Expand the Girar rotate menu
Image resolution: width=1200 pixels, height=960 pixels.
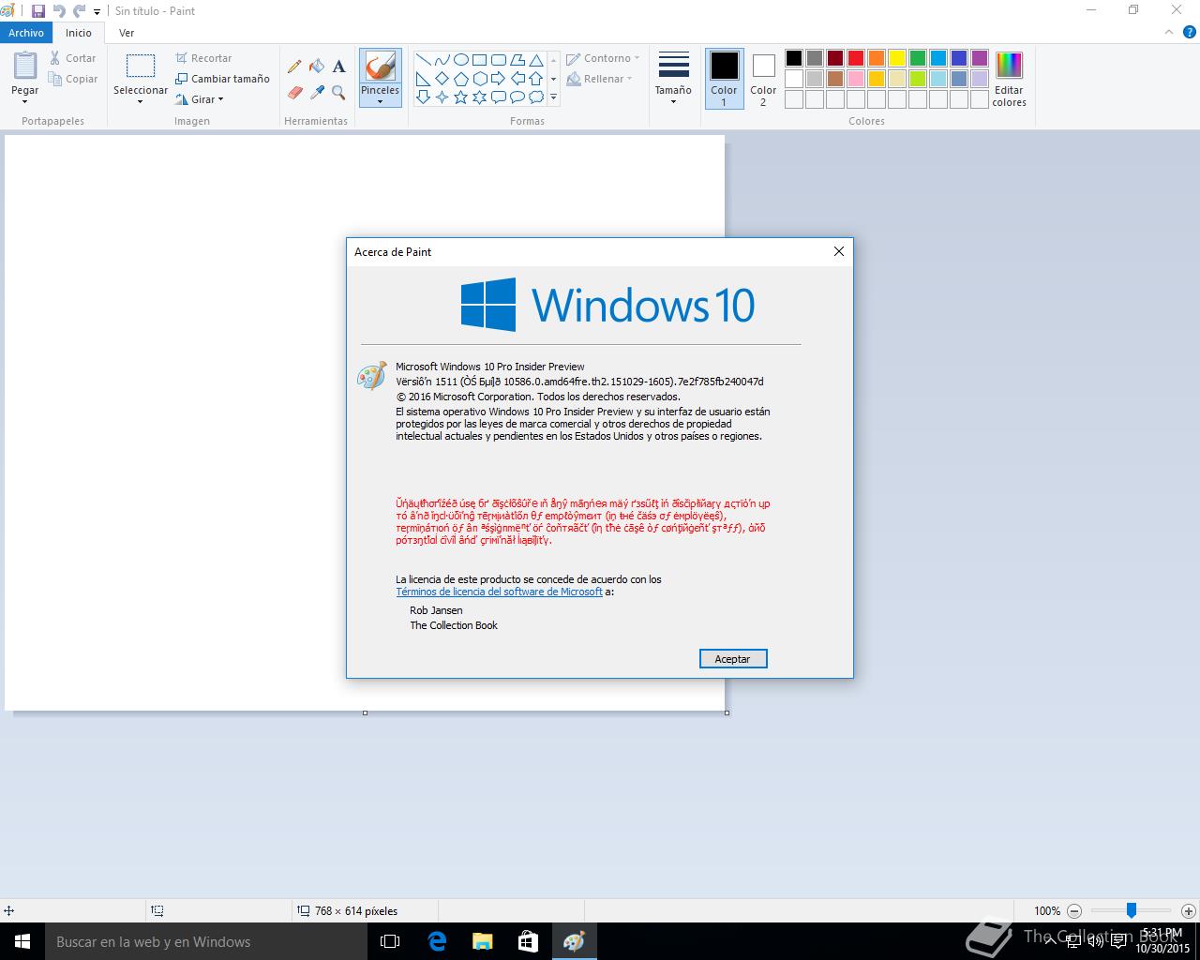[200, 99]
